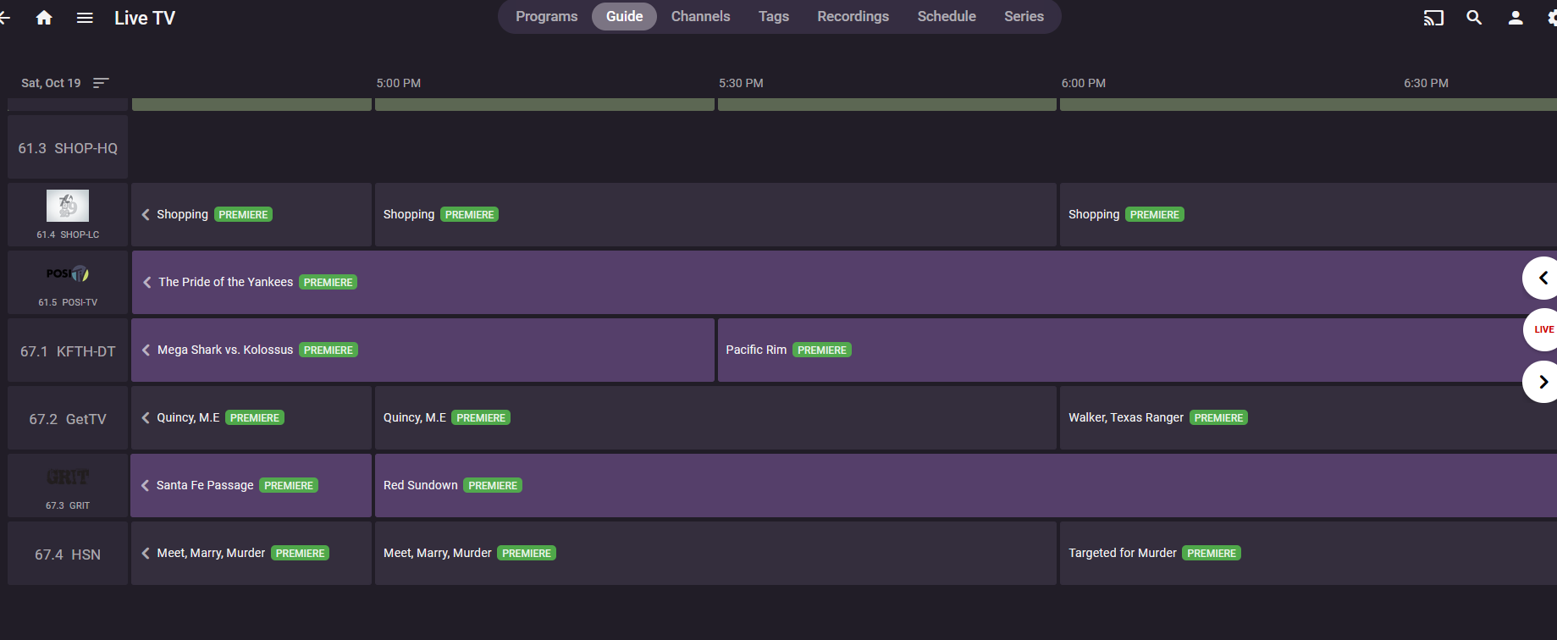
Task: Select the Red Sundown program
Action: pyautogui.click(x=420, y=485)
